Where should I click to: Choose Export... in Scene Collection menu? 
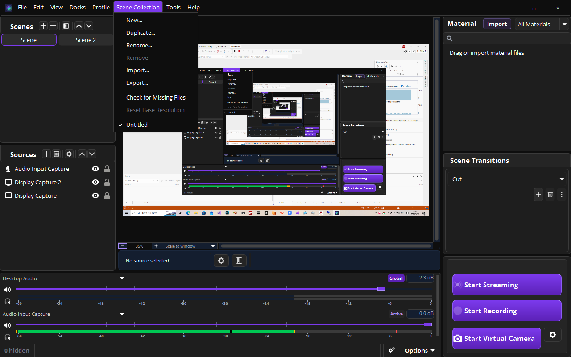156,83
